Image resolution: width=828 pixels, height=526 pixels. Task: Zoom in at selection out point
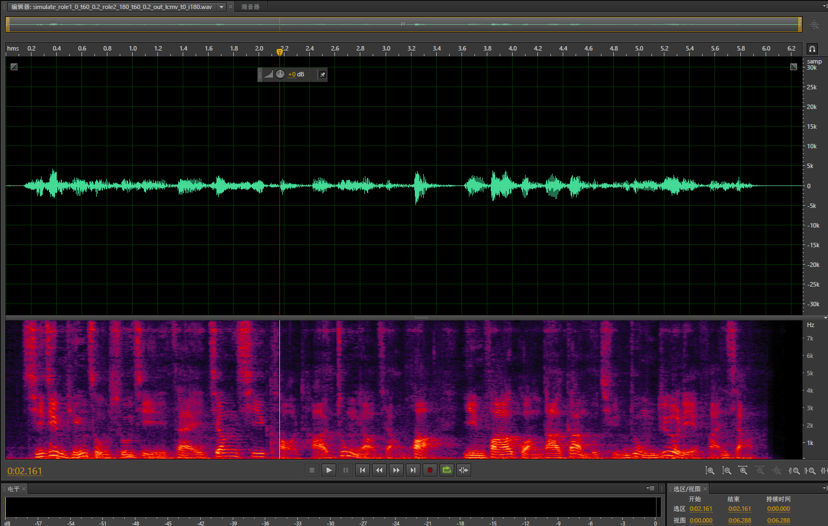(x=810, y=471)
